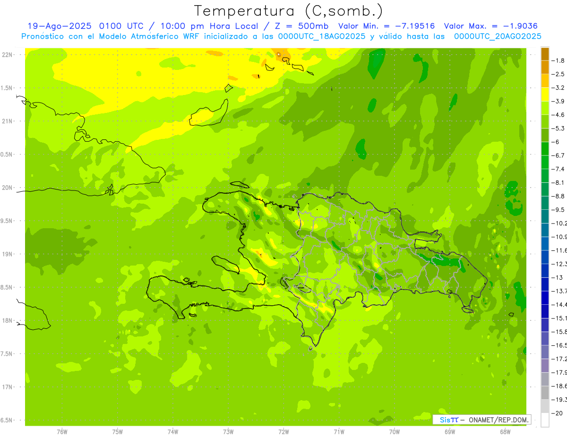Click the '17N' latitude label
This screenshot has height=438, width=567.
[x=7, y=387]
